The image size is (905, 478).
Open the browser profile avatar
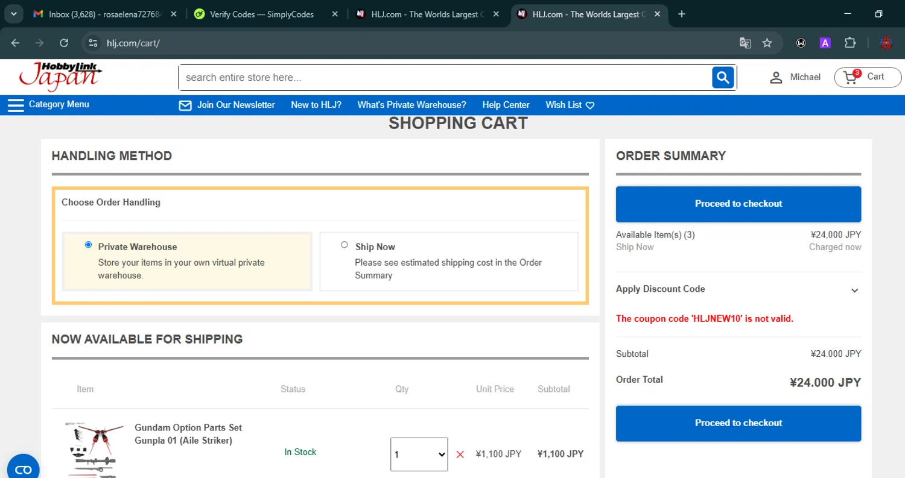click(886, 43)
